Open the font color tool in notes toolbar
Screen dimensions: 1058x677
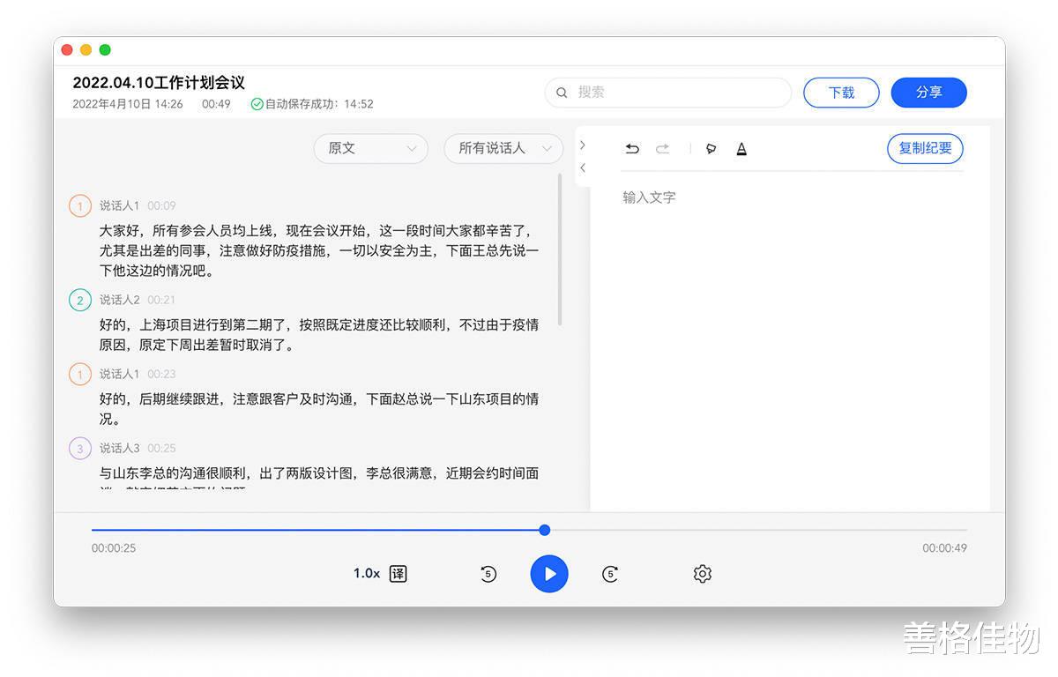pyautogui.click(x=741, y=148)
